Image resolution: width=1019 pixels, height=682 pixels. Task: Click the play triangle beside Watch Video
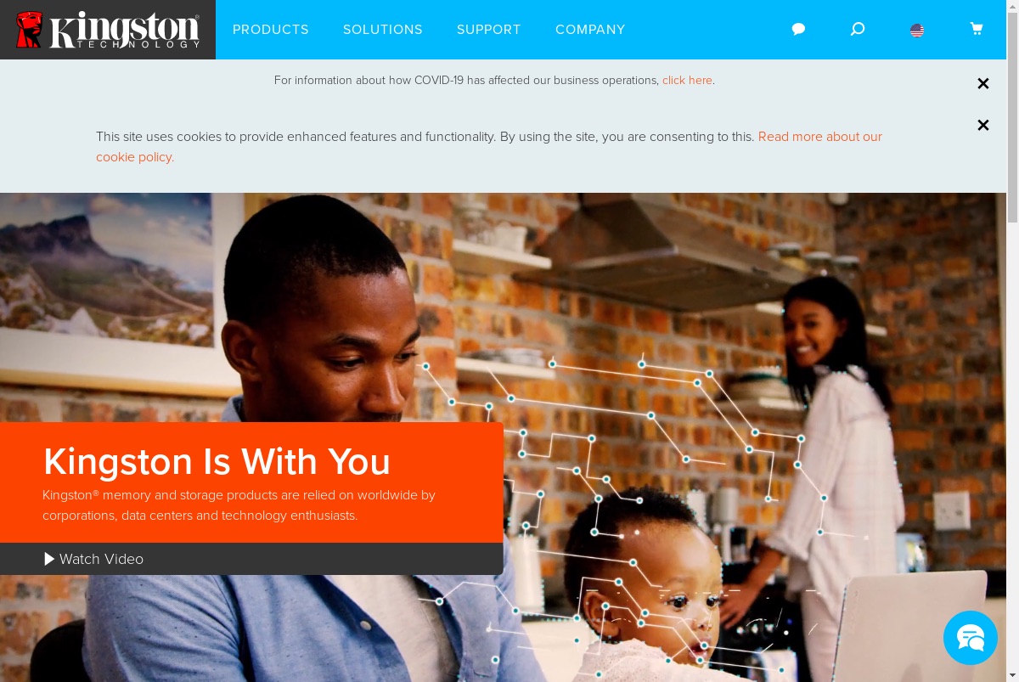49,559
